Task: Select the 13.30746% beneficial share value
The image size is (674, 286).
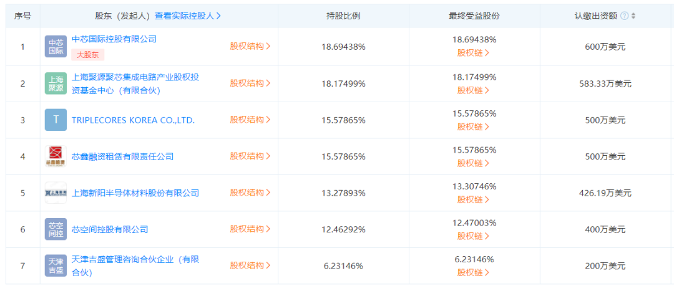Action: point(474,186)
